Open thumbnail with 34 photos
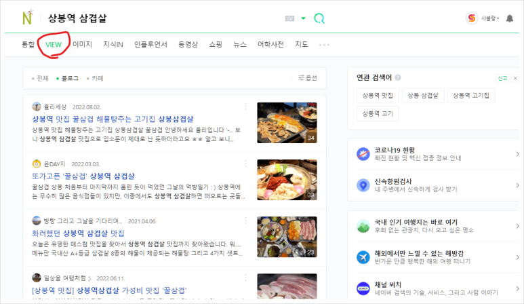Viewport: 524px width, 304px height. point(287,123)
